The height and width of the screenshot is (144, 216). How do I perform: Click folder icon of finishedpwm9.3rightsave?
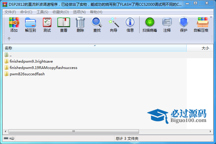[x=6, y=61]
